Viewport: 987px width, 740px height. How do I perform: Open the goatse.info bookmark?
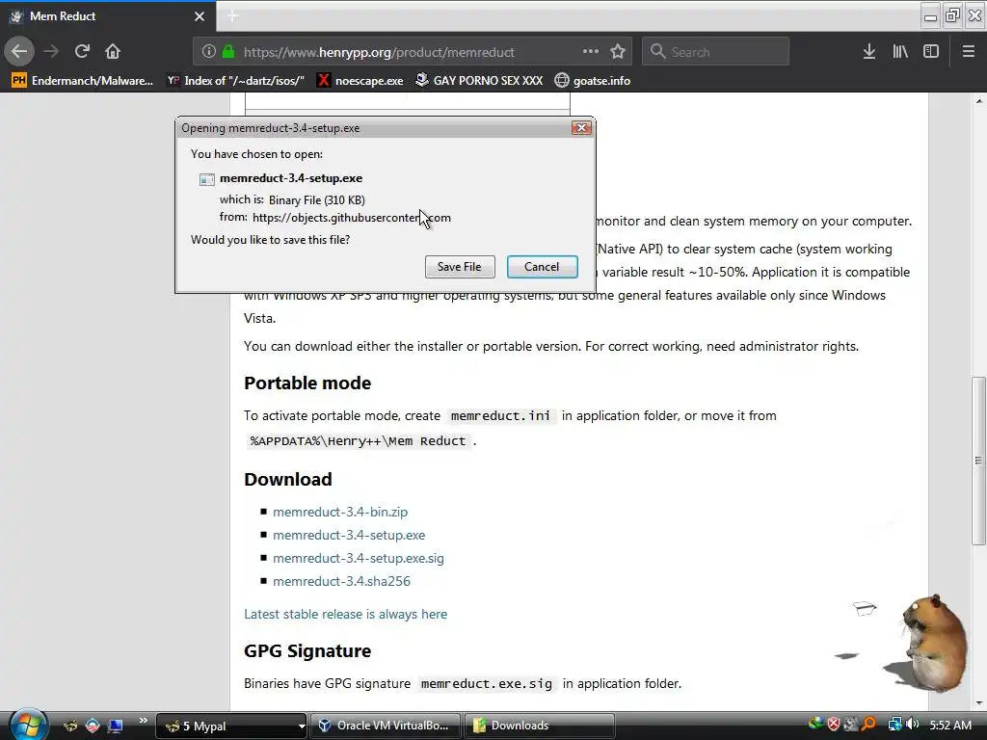[593, 81]
